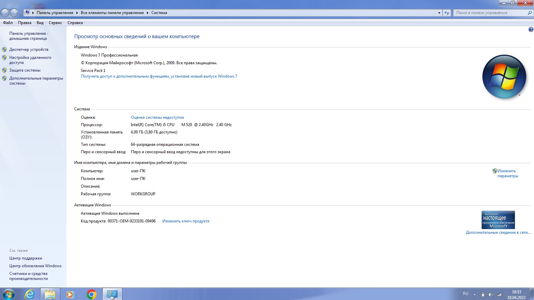Click the RU language indicator
Viewport: 534px width, 300px height.
point(465,294)
